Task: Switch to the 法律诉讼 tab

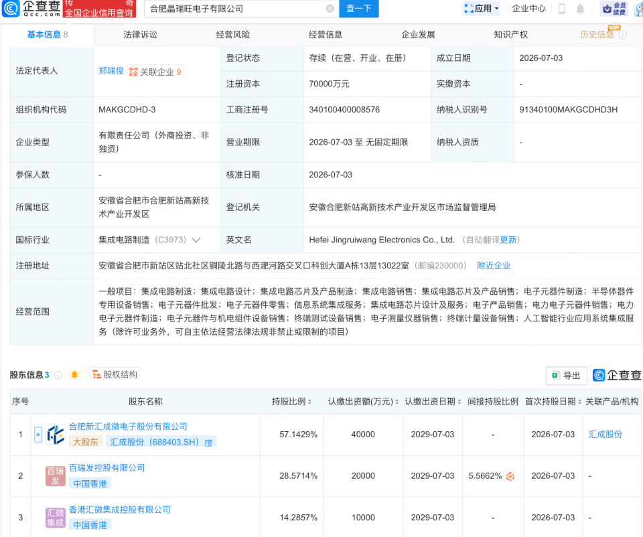Action: tap(140, 35)
